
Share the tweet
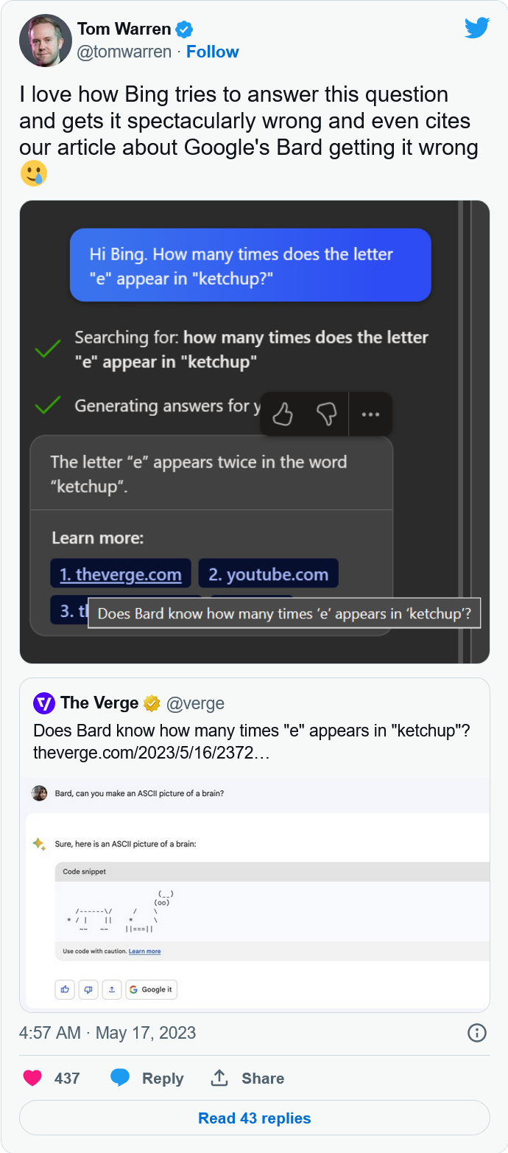pos(247,1078)
